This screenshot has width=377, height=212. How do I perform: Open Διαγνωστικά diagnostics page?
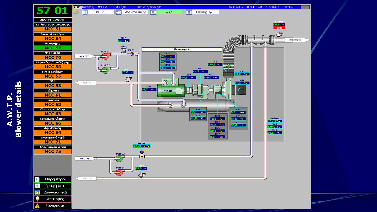[53, 193]
